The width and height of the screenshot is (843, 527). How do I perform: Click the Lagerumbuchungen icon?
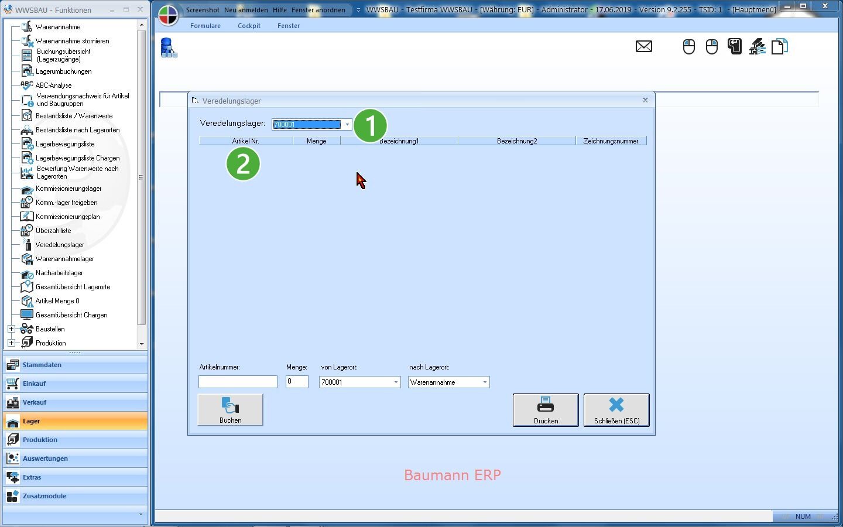pyautogui.click(x=27, y=71)
